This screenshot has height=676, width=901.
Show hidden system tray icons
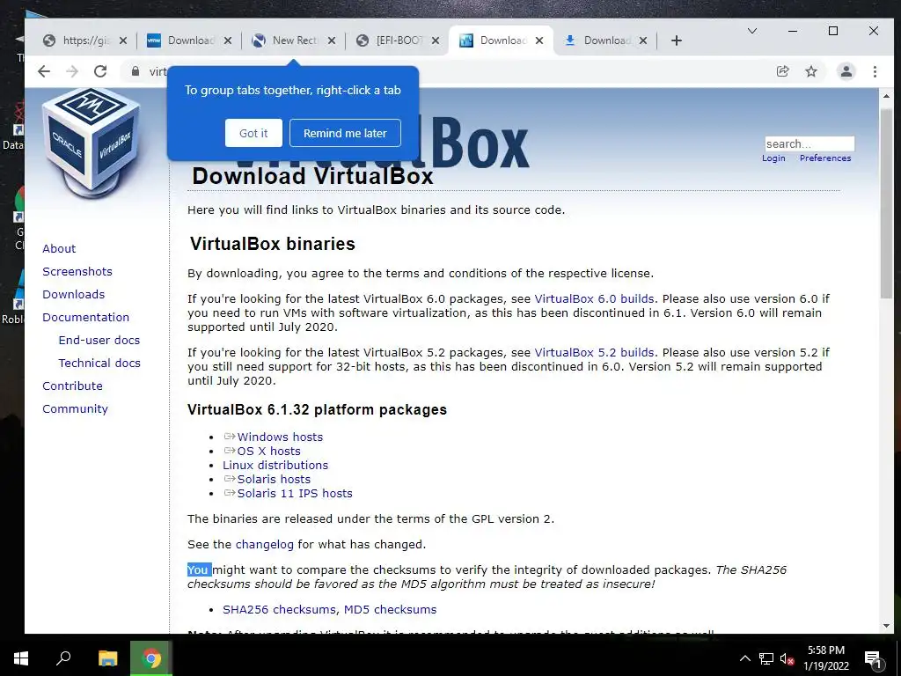(x=744, y=658)
